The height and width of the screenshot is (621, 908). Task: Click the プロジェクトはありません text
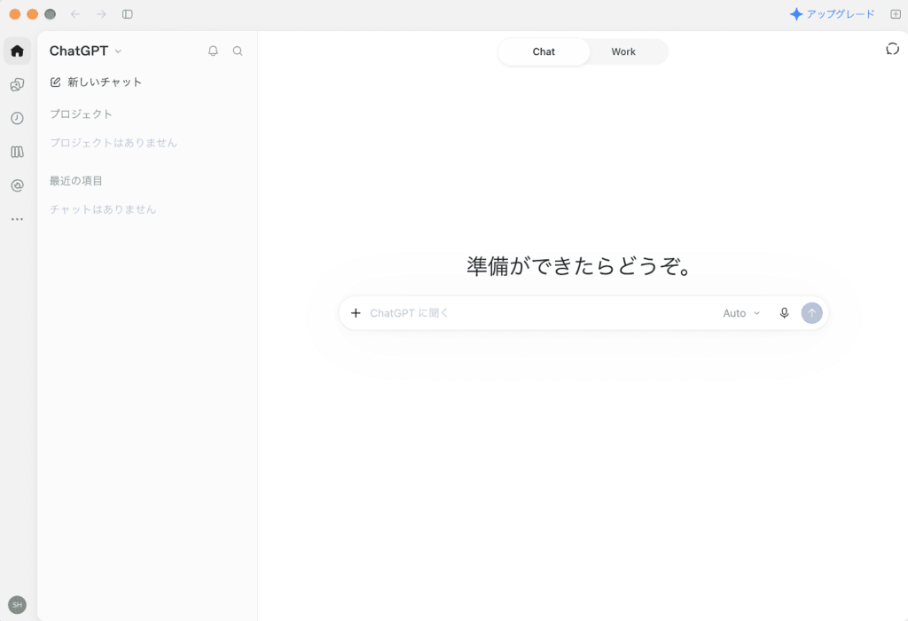pos(113,143)
